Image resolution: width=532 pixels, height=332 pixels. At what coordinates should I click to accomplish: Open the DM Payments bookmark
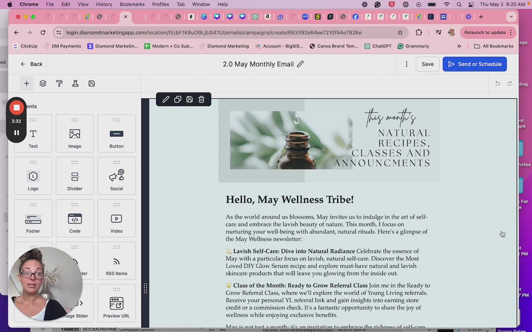[62, 46]
